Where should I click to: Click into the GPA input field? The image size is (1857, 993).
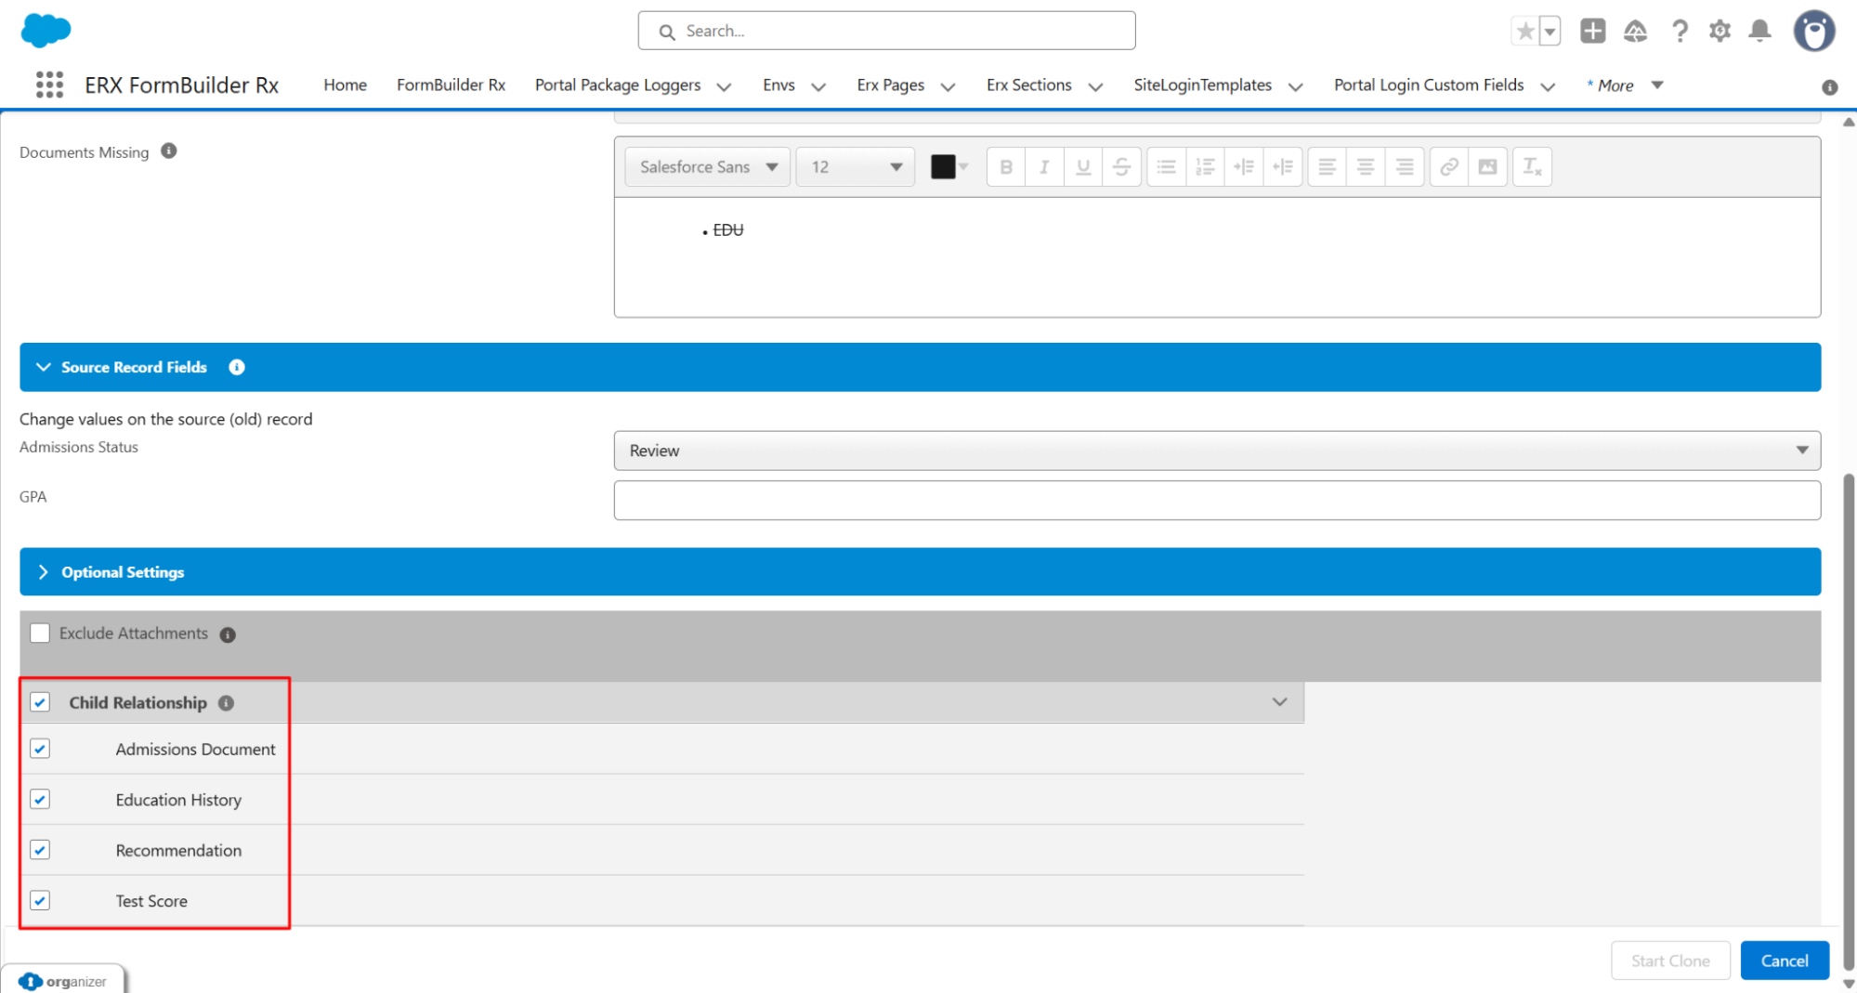click(1216, 501)
